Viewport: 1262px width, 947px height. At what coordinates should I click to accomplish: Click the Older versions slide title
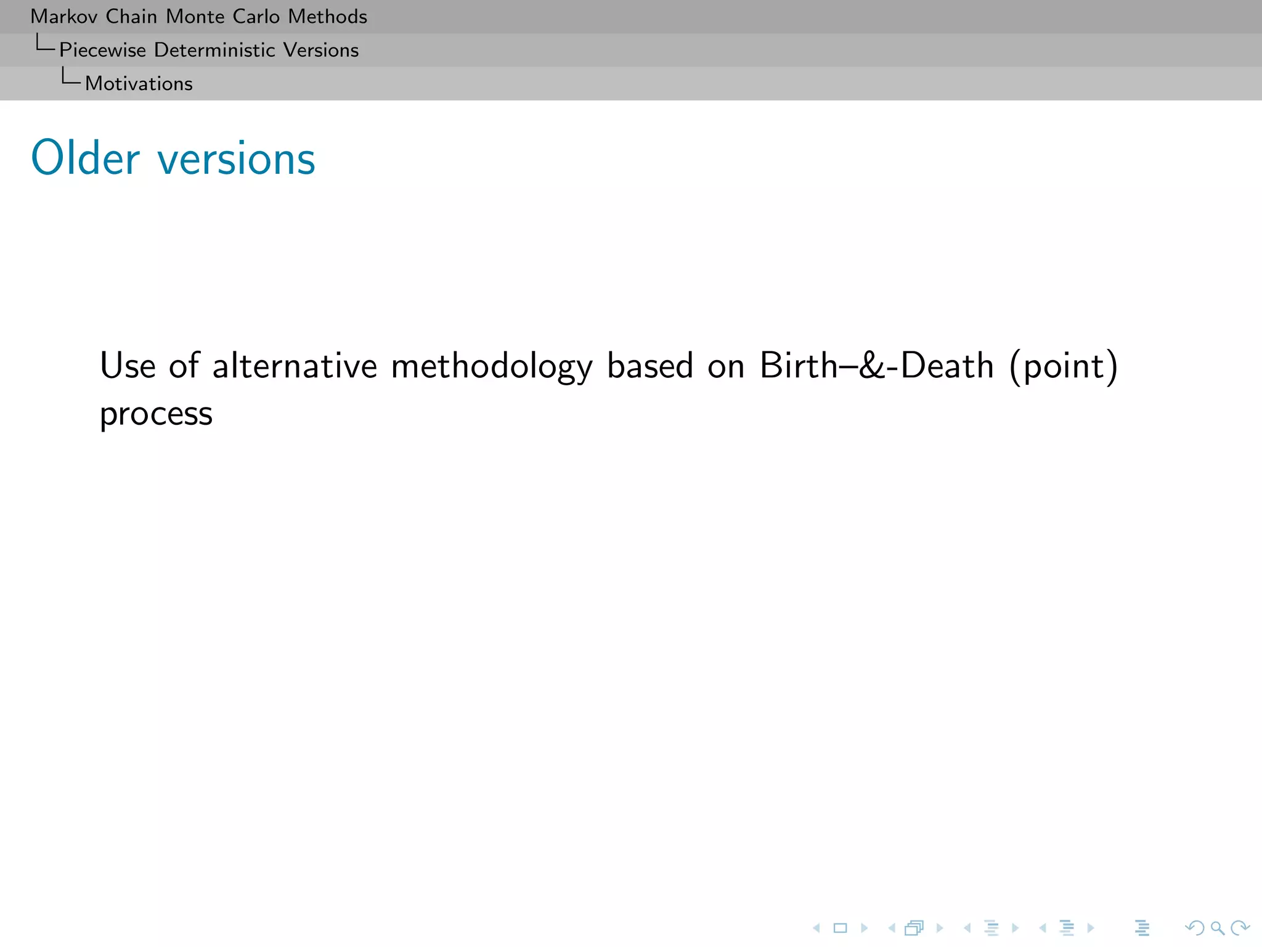(173, 158)
